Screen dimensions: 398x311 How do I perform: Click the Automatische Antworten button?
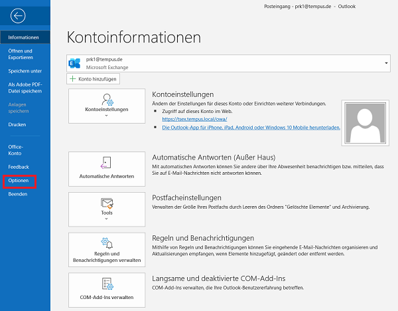[x=107, y=169]
